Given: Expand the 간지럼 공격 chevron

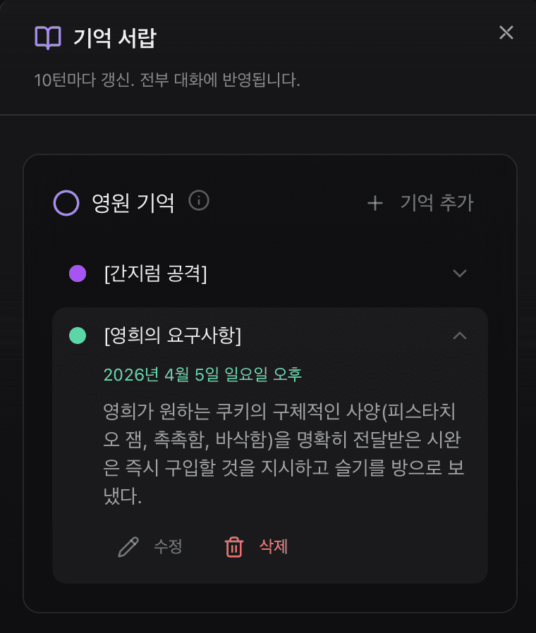Looking at the screenshot, I should pyautogui.click(x=460, y=274).
